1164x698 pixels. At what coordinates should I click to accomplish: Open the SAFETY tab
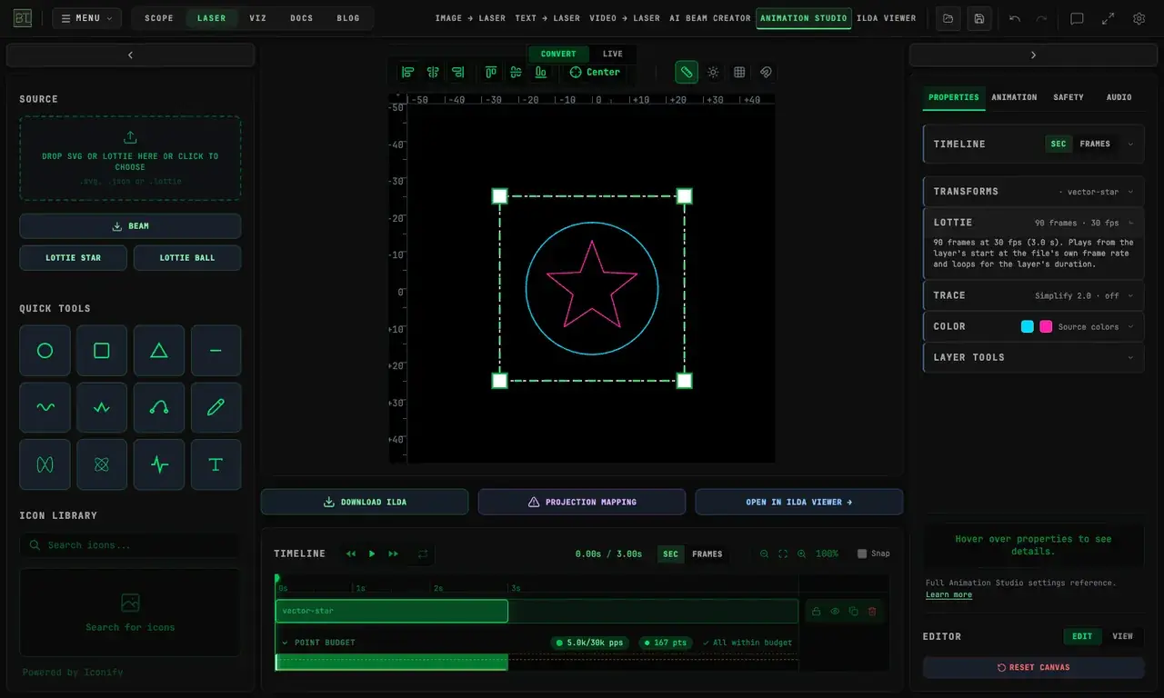click(1069, 97)
